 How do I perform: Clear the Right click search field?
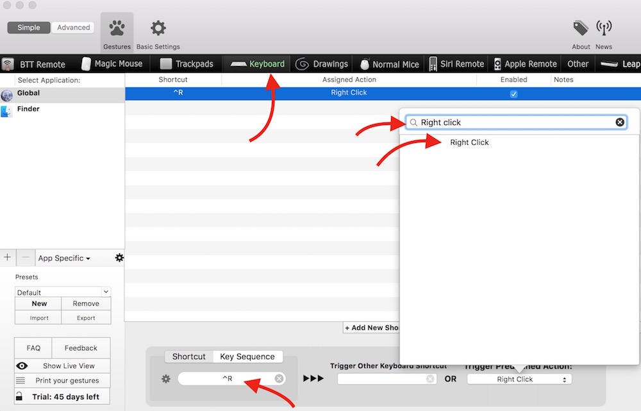[620, 122]
